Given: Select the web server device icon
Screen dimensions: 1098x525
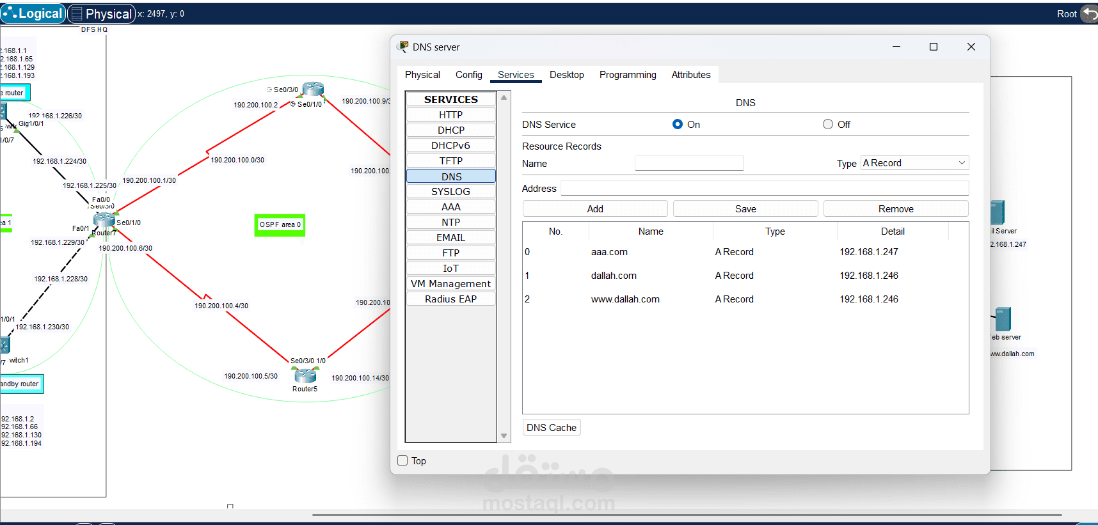Looking at the screenshot, I should (x=1003, y=318).
